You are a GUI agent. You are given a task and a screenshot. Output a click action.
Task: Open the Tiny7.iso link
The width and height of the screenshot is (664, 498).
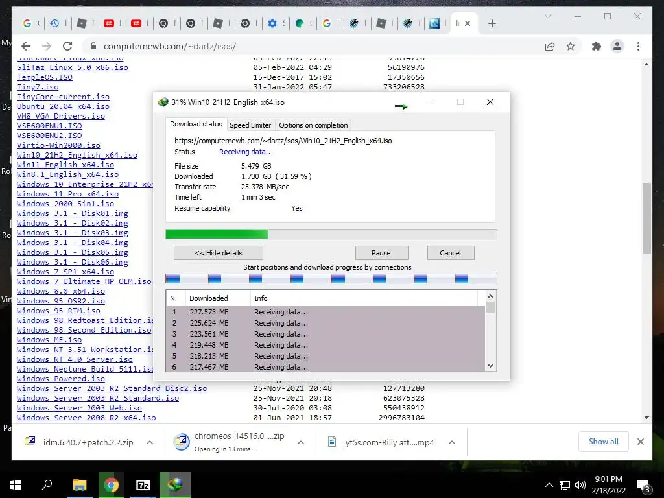click(x=38, y=87)
